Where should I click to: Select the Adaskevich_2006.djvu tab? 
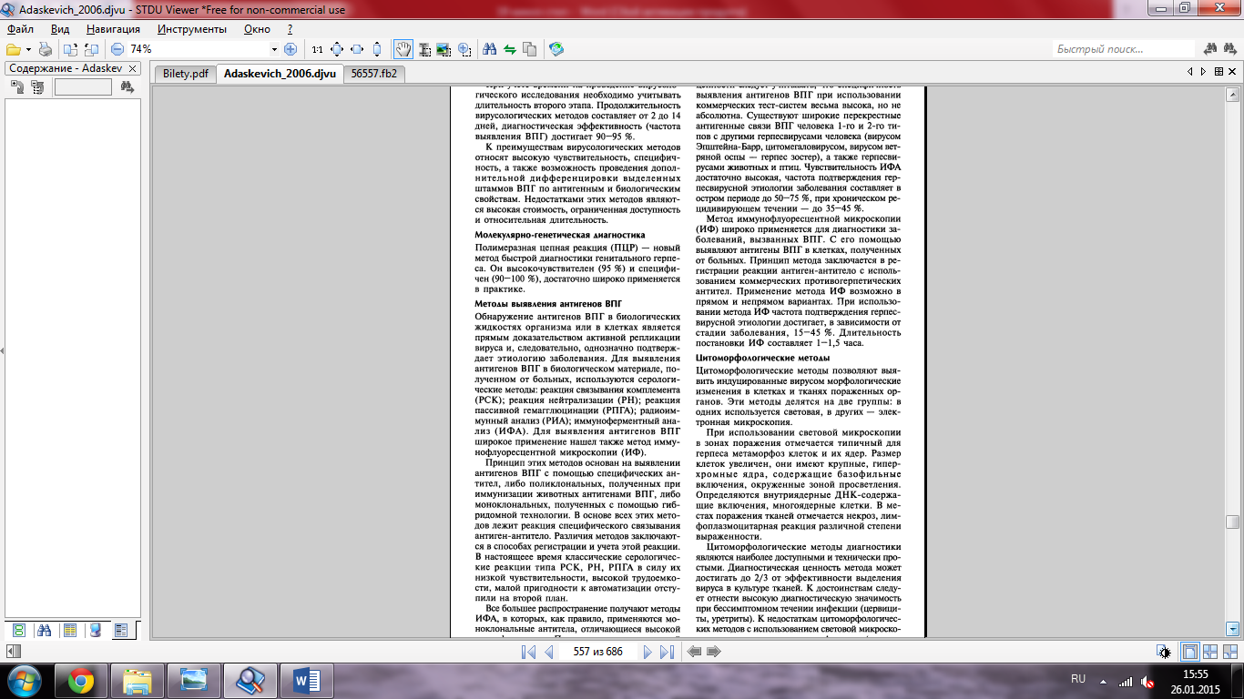click(x=280, y=73)
